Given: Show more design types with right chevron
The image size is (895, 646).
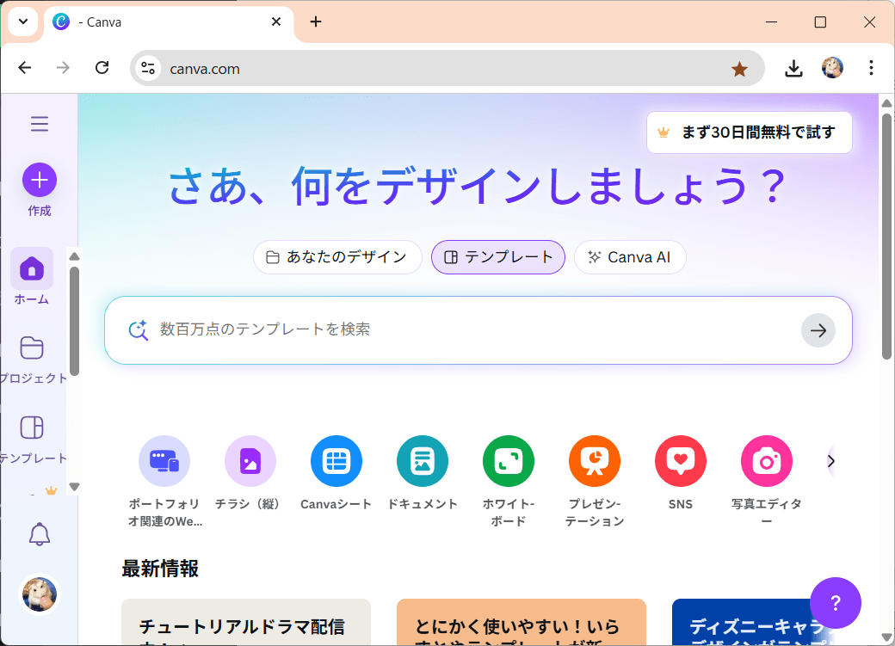Looking at the screenshot, I should pyautogui.click(x=831, y=461).
